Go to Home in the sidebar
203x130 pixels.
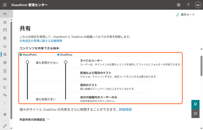[5, 22]
